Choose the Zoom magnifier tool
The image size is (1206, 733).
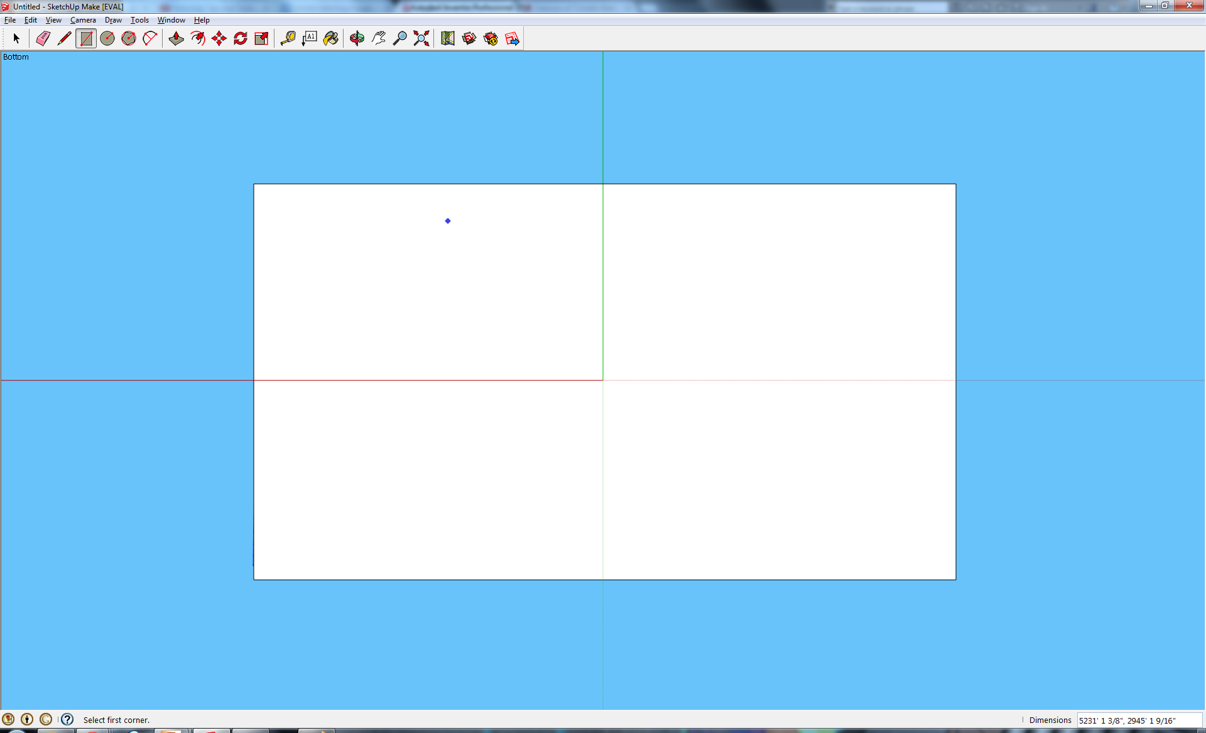click(400, 39)
